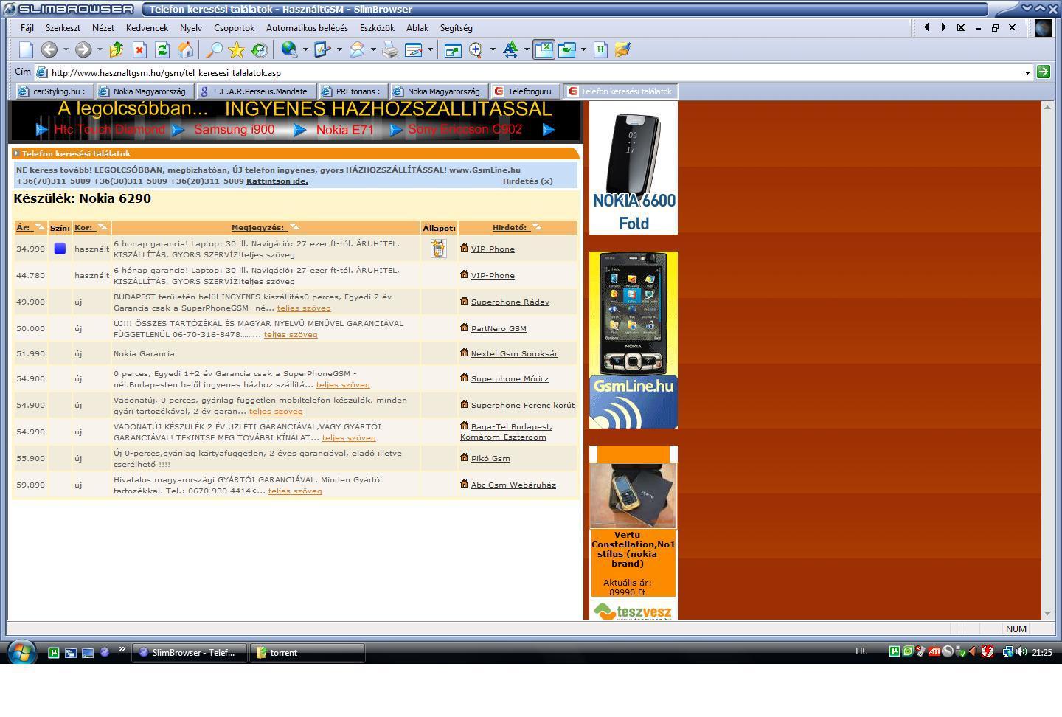
Task: Open the torrent taskbar button
Action: point(308,653)
